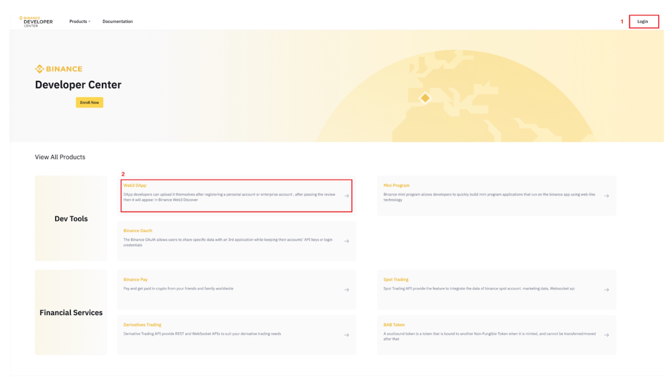Click the arrow icon on BAB Token card

[606, 335]
